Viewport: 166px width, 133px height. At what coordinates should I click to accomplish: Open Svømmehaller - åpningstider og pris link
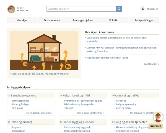coord(83,101)
